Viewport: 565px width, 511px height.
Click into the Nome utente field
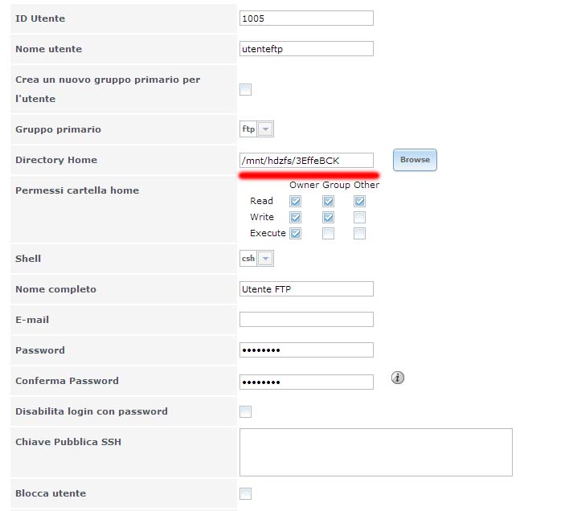(x=306, y=49)
